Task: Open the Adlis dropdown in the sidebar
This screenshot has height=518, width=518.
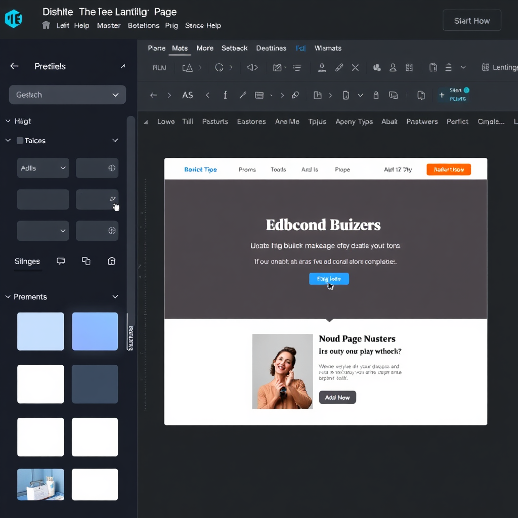Action: point(42,168)
